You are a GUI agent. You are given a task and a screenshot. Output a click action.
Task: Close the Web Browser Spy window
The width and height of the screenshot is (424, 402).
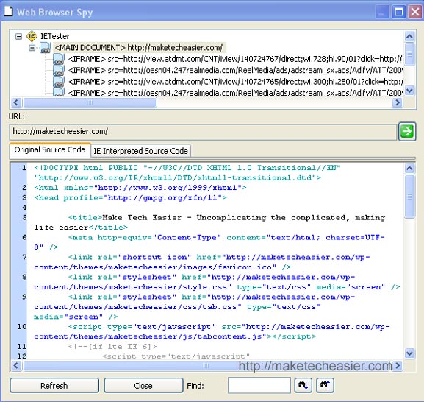point(415,12)
